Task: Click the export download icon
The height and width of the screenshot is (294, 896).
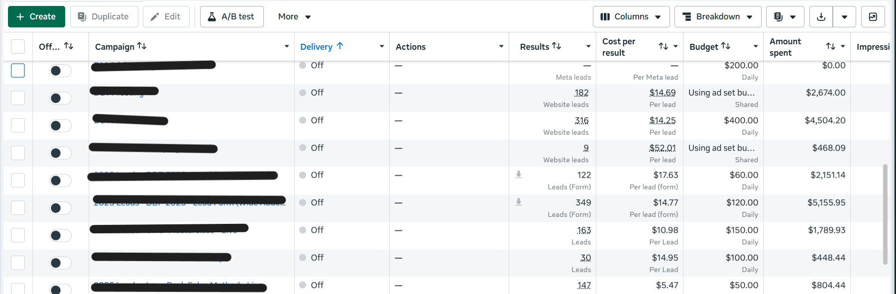Action: [x=821, y=17]
